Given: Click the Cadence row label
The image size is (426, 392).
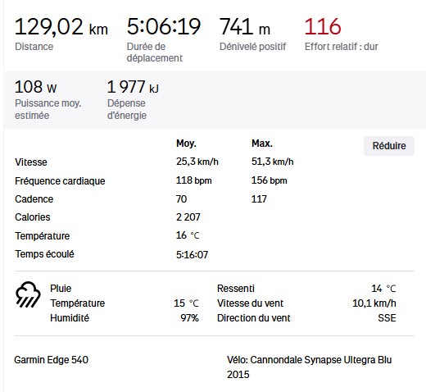Looking at the screenshot, I should [x=34, y=199].
